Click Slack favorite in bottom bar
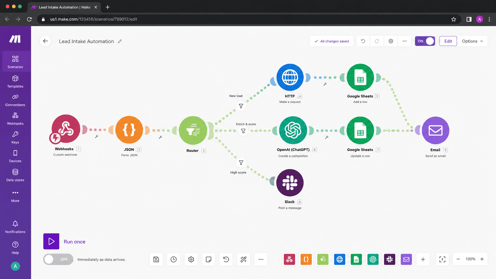The width and height of the screenshot is (496, 279). 390,259
